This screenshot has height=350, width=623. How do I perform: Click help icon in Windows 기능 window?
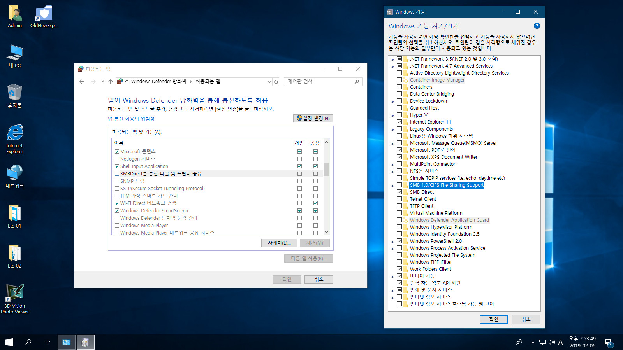coord(537,26)
